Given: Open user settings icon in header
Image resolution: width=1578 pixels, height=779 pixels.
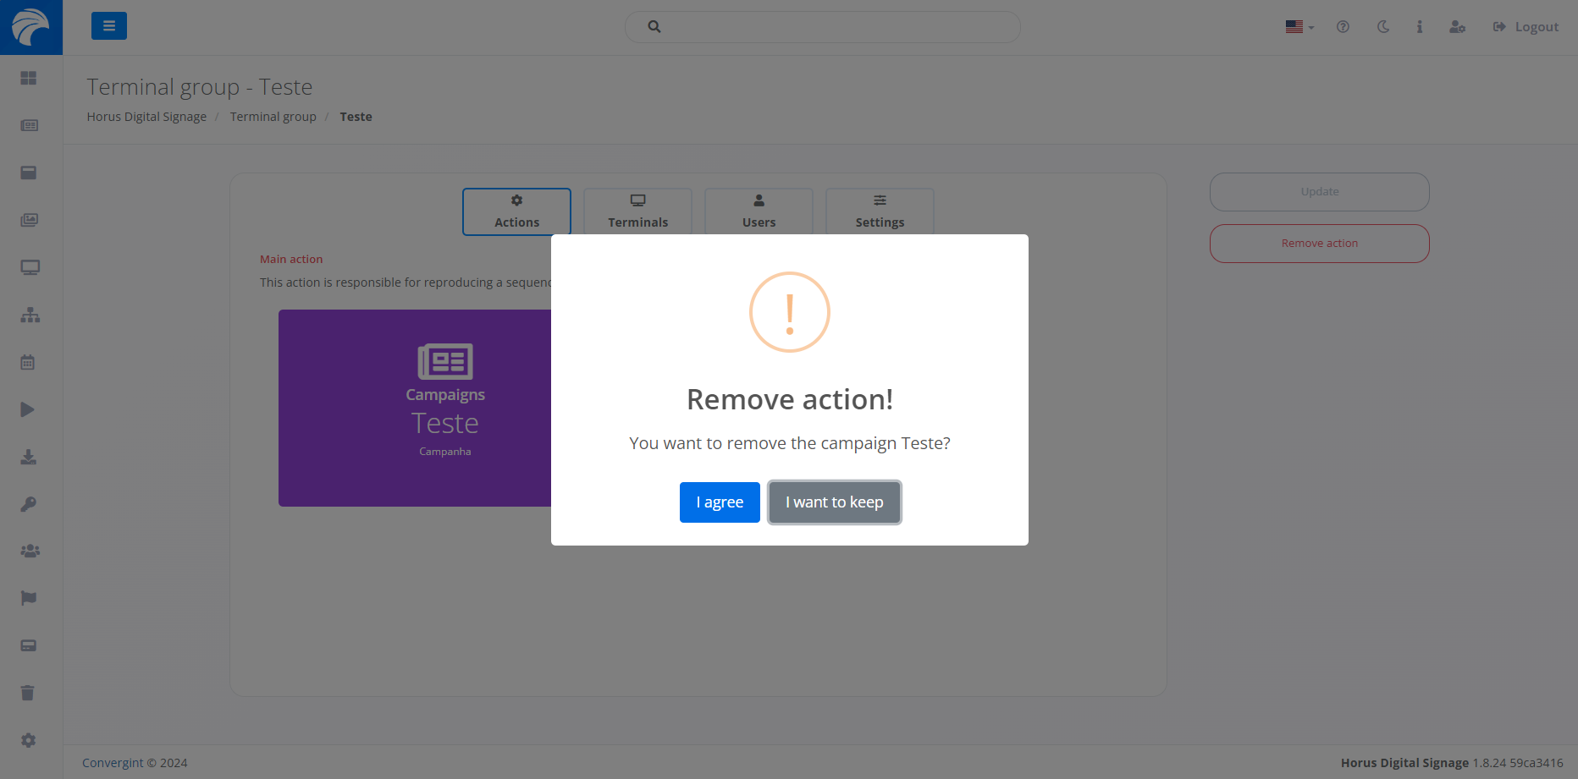Looking at the screenshot, I should [x=1457, y=27].
